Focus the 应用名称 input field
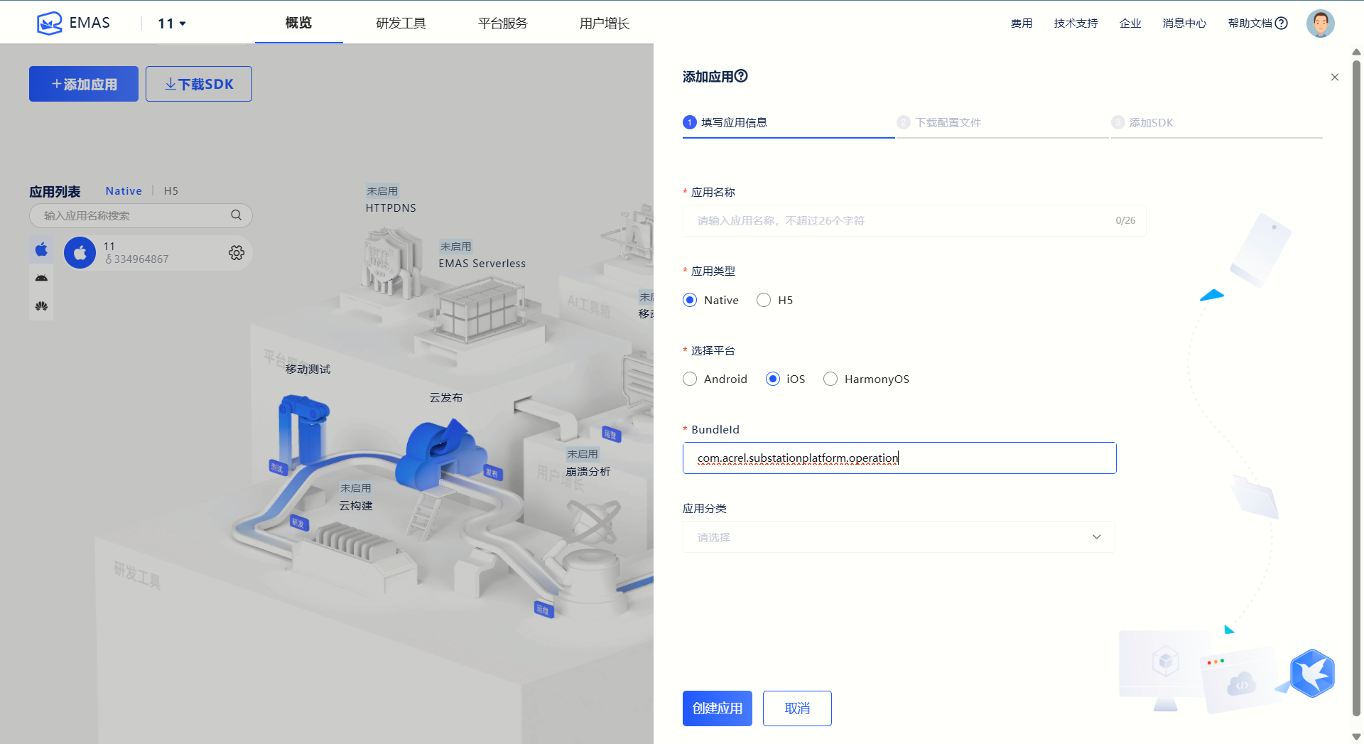The width and height of the screenshot is (1364, 744). pyautogui.click(x=914, y=221)
